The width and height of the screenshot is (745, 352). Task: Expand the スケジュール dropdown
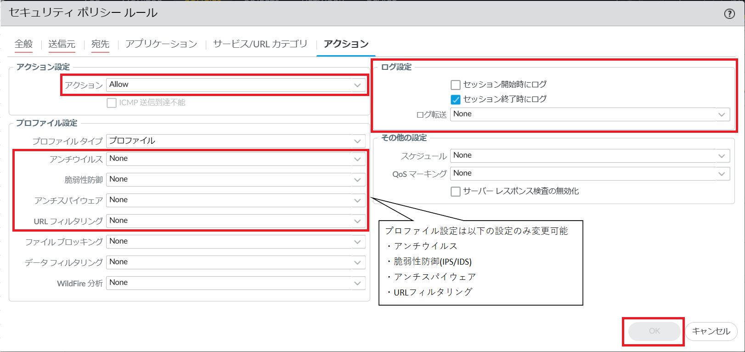click(x=590, y=156)
